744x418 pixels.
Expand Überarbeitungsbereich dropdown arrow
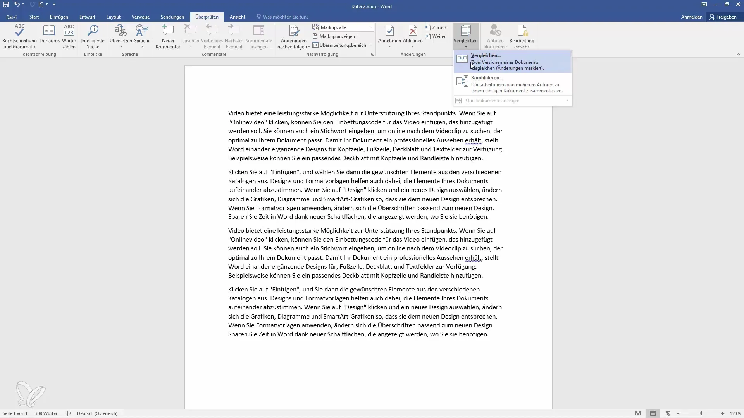(371, 45)
